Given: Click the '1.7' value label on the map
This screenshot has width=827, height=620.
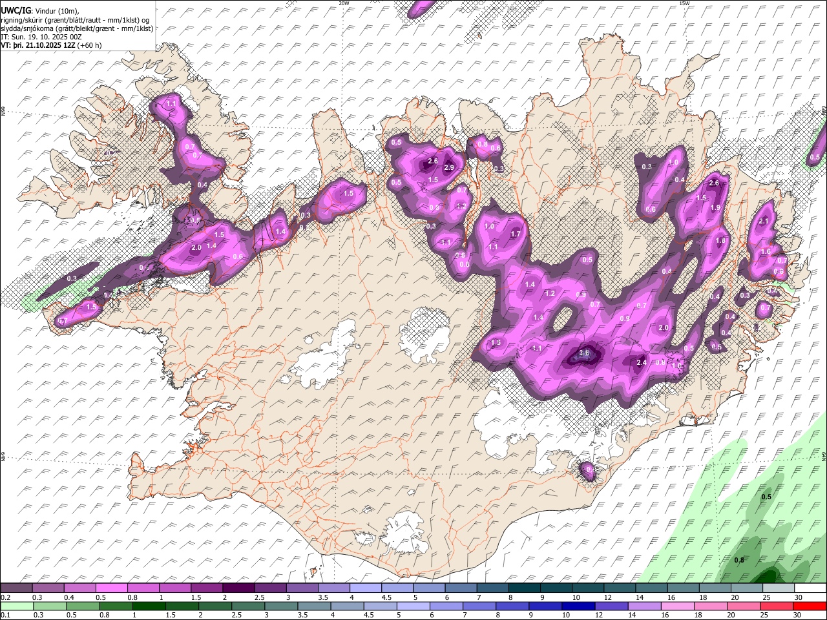Looking at the screenshot, I should pos(516,234).
